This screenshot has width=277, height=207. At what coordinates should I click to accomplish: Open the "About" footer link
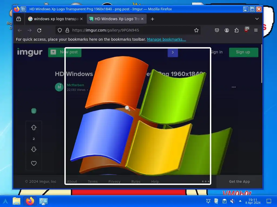click(72, 181)
